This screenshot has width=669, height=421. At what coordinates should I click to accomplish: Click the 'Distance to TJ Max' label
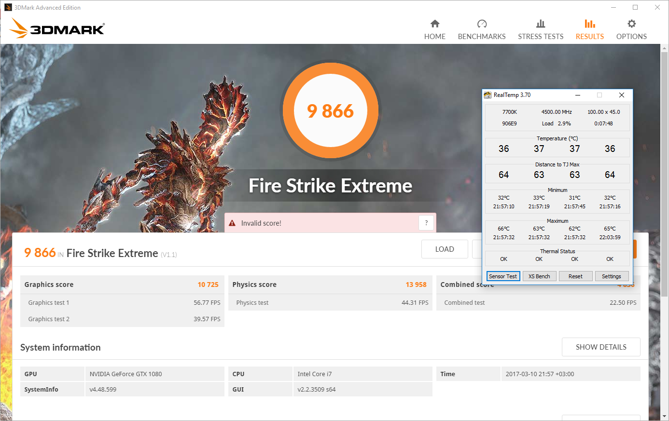pos(557,164)
